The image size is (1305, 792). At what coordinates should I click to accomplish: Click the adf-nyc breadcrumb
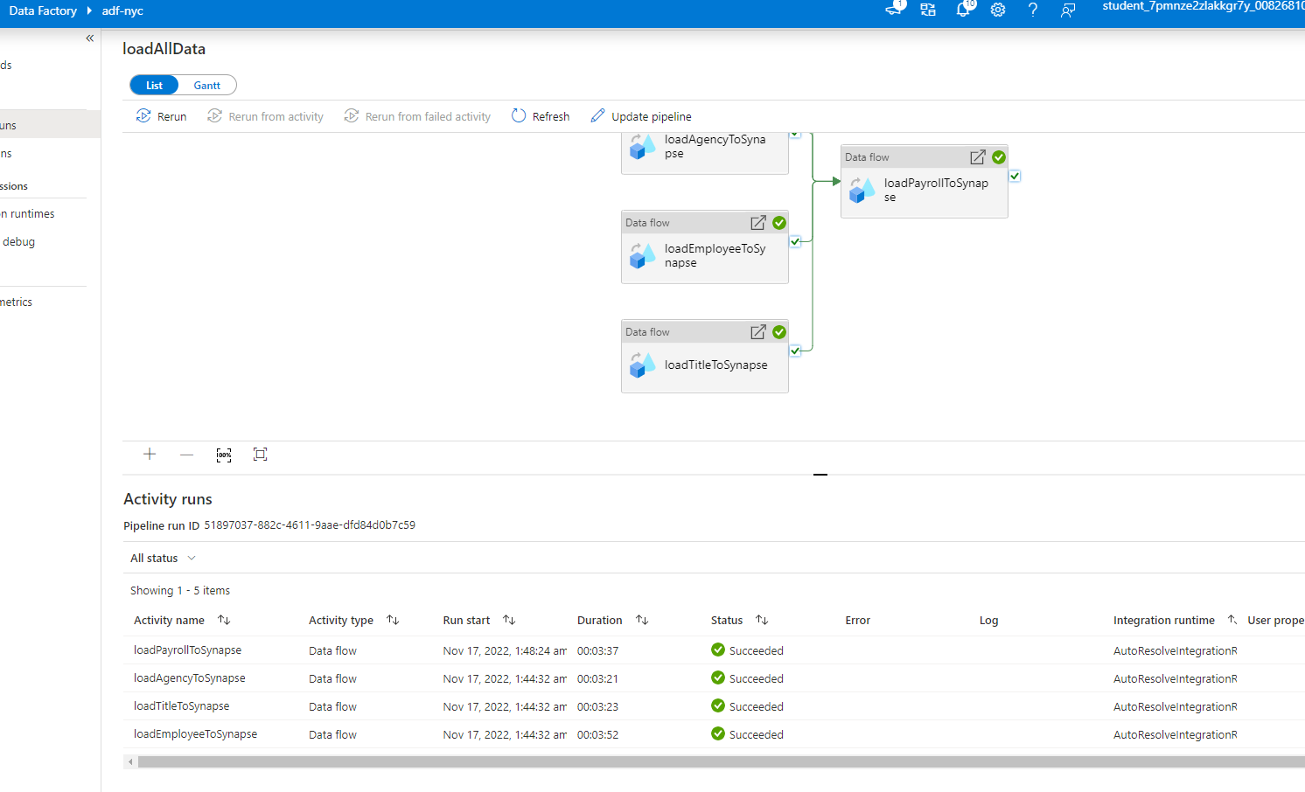[122, 10]
